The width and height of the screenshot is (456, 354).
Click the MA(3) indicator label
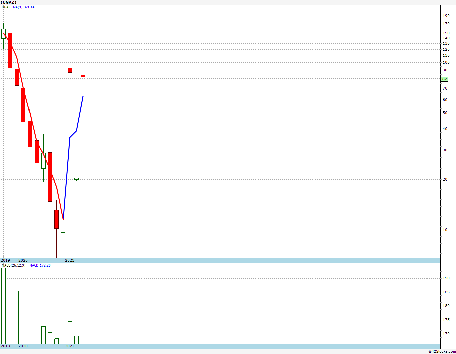pyautogui.click(x=18, y=7)
